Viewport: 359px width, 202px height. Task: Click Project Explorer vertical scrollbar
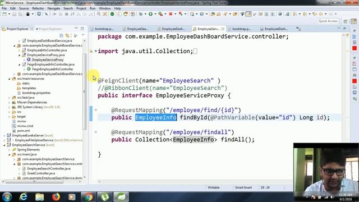[85, 91]
